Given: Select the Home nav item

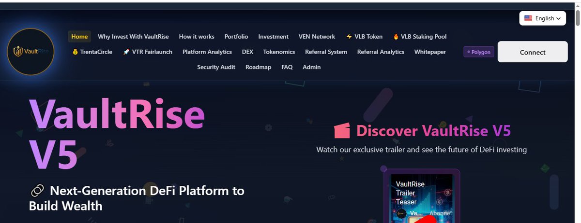Looking at the screenshot, I should point(79,37).
